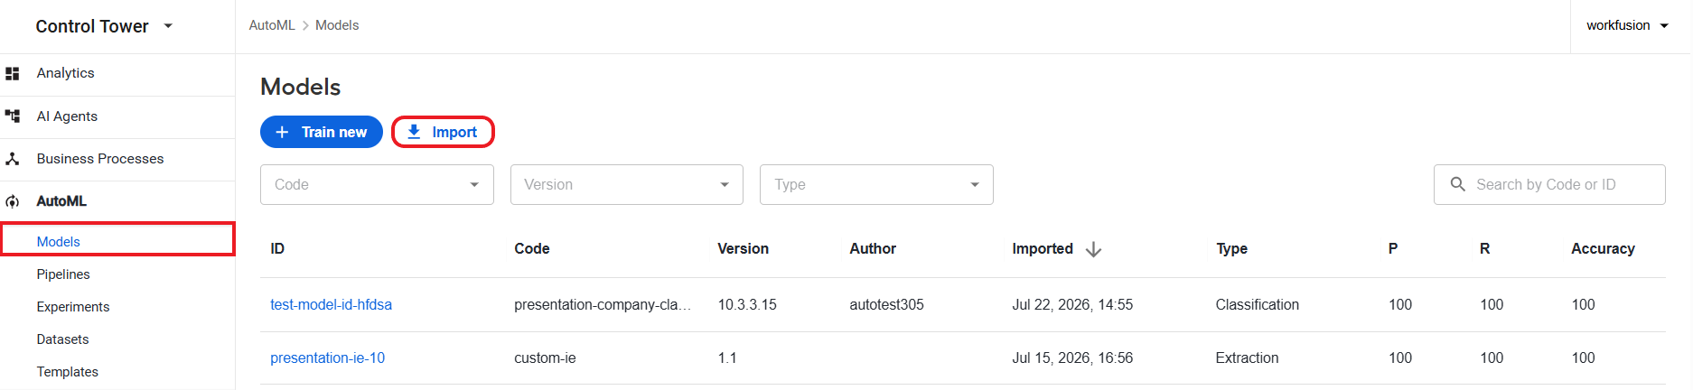Click the AutoML breadcrumb link
This screenshot has height=390, width=1693.
pos(272,25)
